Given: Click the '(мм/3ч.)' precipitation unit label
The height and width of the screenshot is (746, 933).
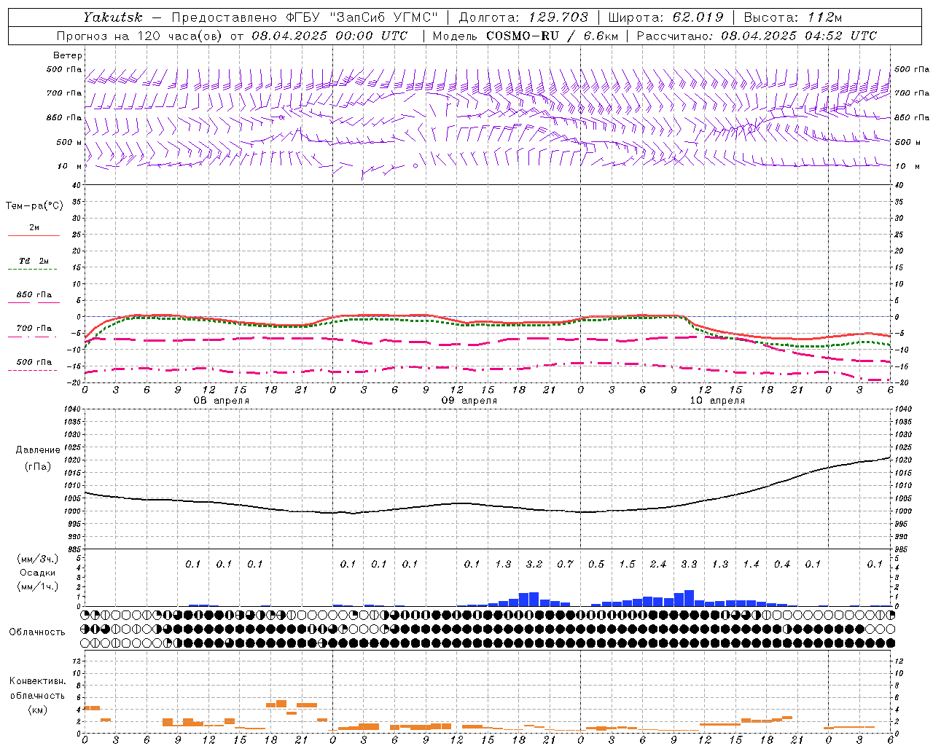Looking at the screenshot, I should point(38,559).
